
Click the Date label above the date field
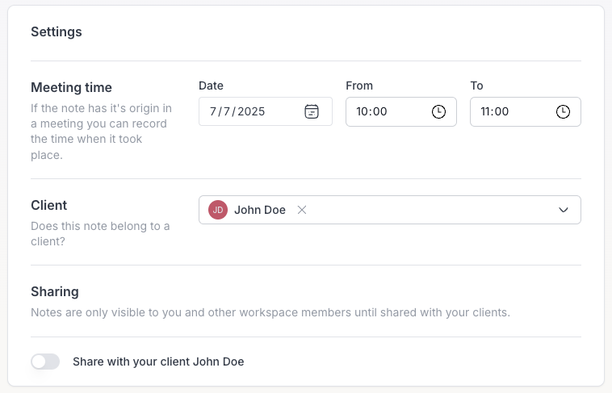(x=211, y=86)
